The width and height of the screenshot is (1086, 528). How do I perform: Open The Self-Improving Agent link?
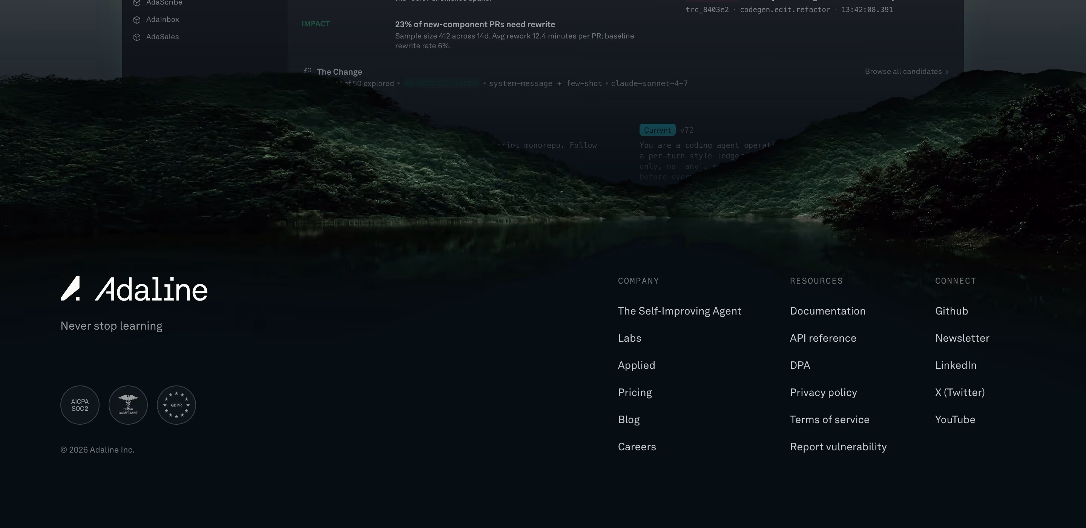click(x=680, y=311)
